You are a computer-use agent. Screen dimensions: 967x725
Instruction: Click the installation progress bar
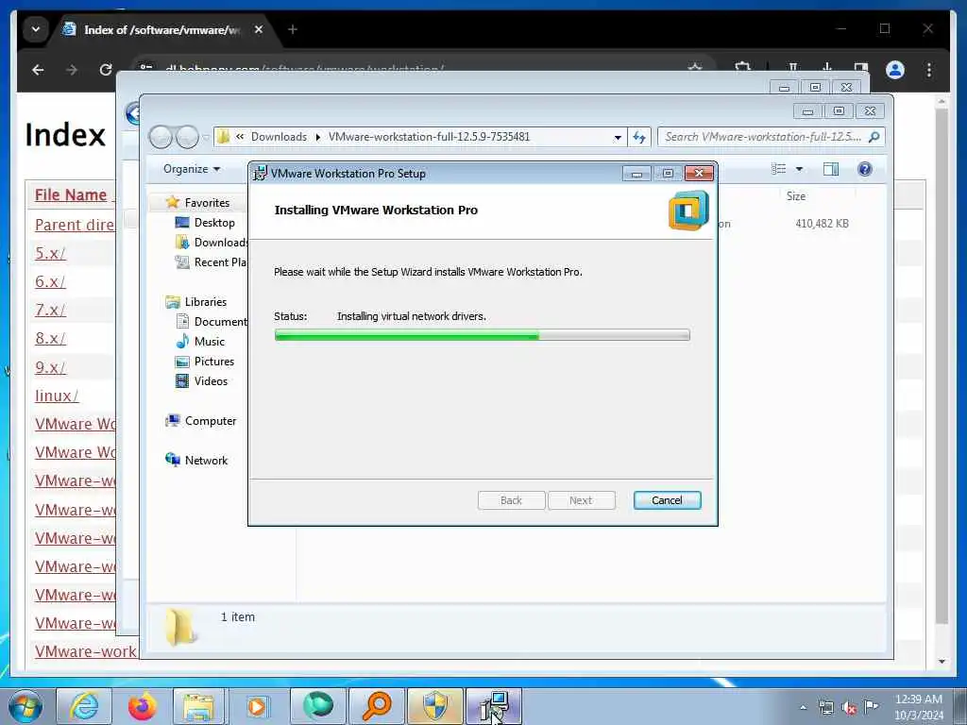[x=482, y=335]
